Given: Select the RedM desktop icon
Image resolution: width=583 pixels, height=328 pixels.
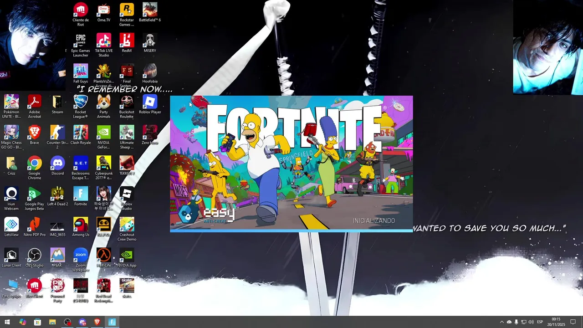Looking at the screenshot, I should point(127,43).
